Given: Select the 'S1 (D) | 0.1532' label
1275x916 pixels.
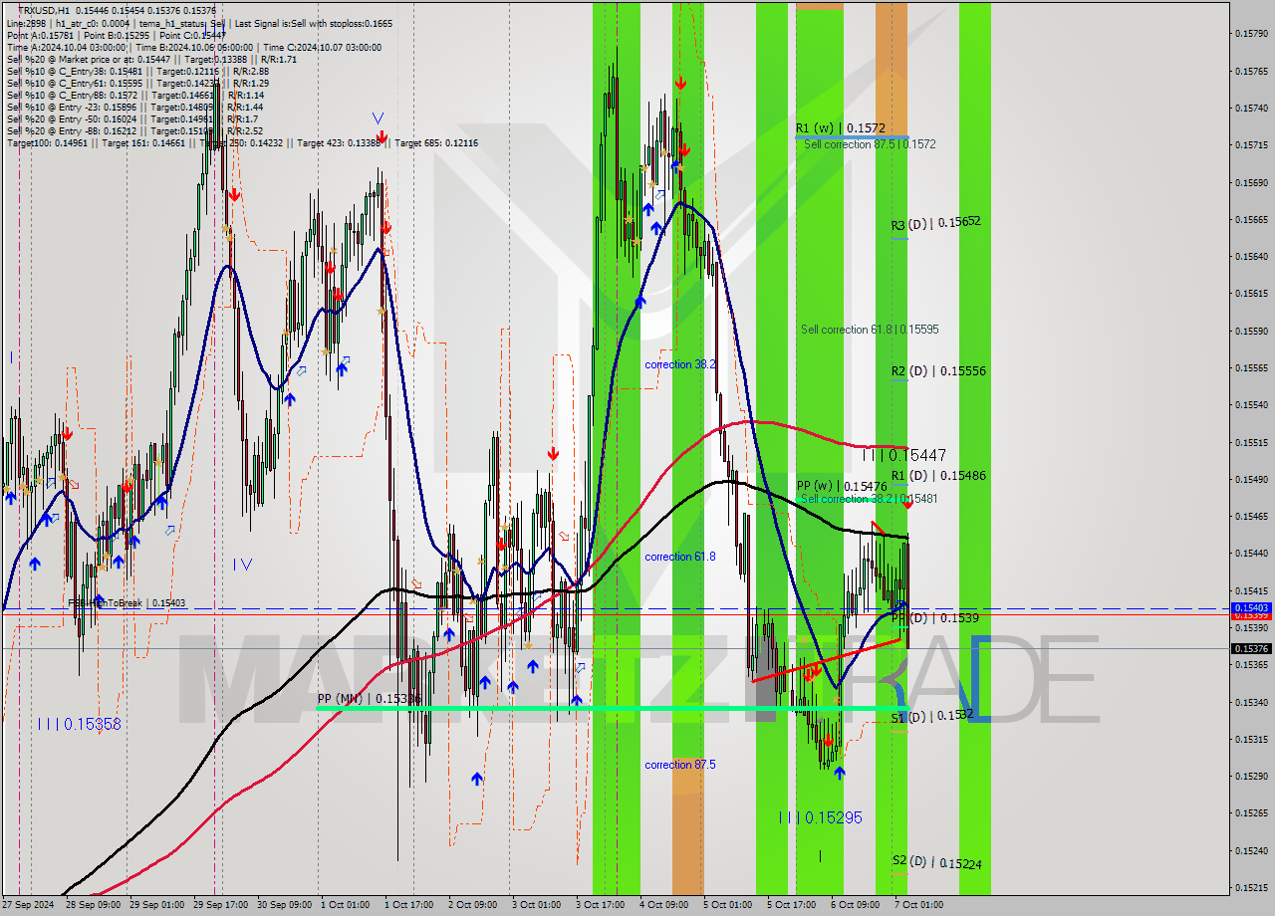Looking at the screenshot, I should tap(931, 716).
